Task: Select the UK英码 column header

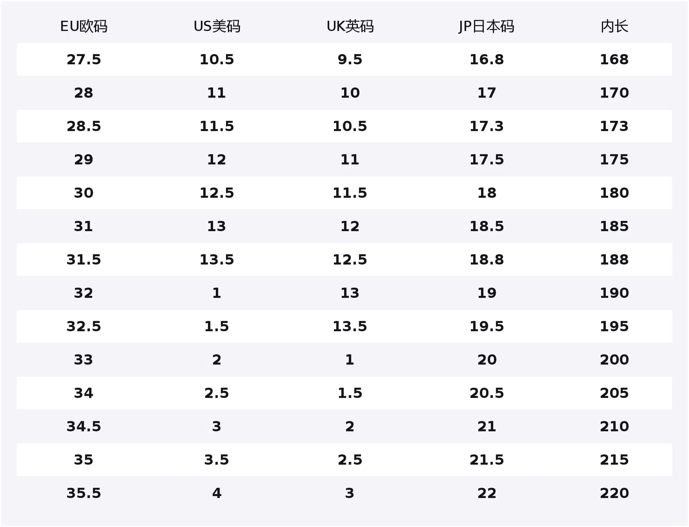Action: 350,26
